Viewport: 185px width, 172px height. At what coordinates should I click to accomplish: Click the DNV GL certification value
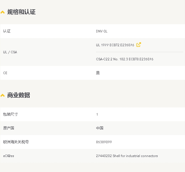click(102, 31)
